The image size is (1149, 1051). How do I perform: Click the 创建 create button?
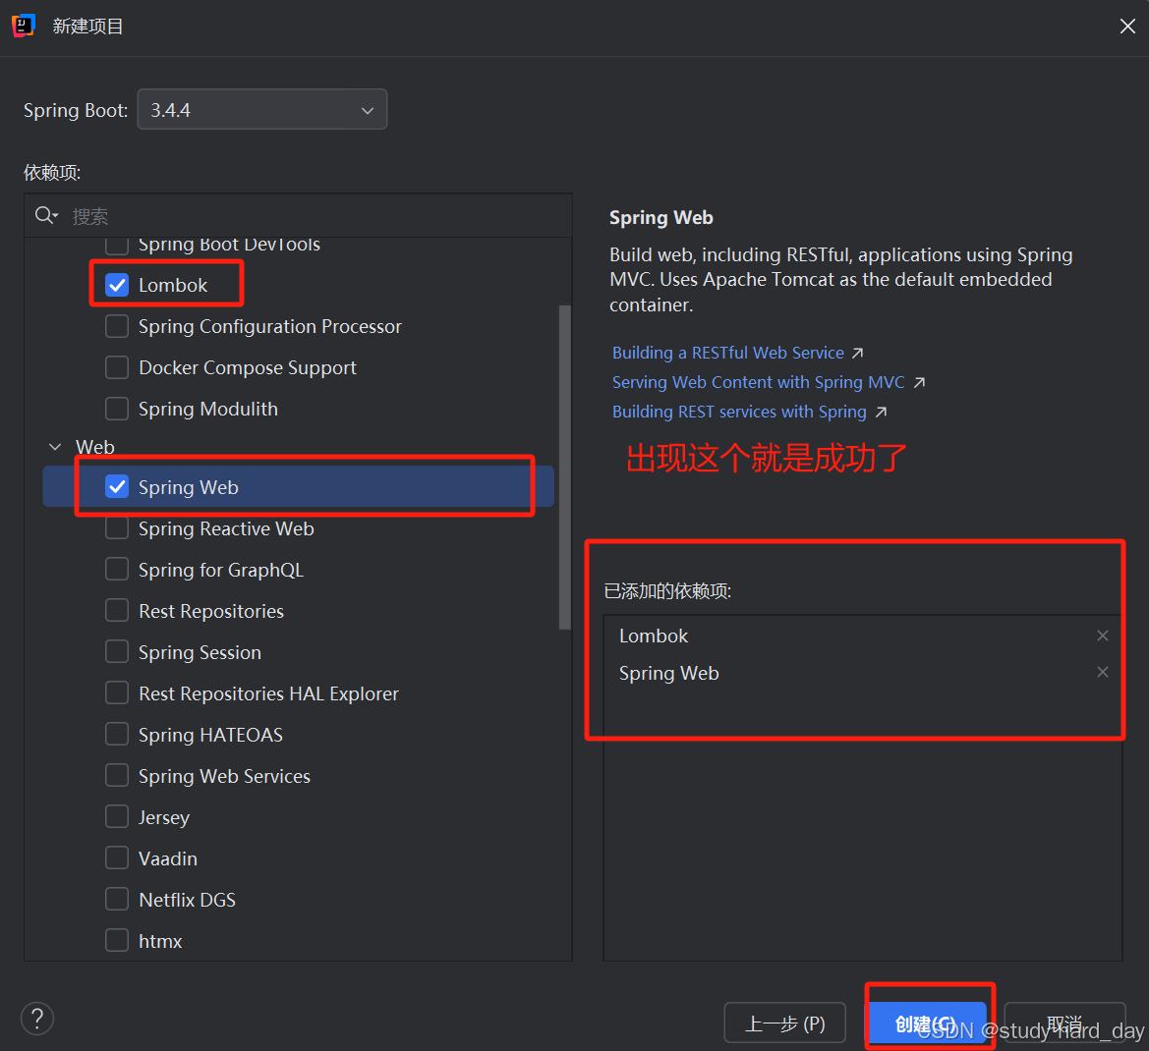click(x=926, y=1023)
